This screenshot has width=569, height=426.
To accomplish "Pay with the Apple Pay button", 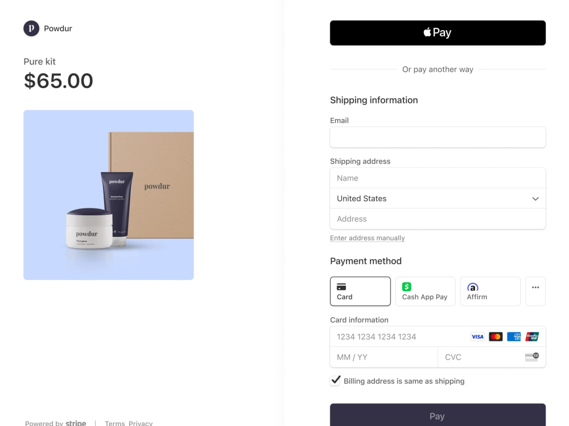I will [438, 33].
